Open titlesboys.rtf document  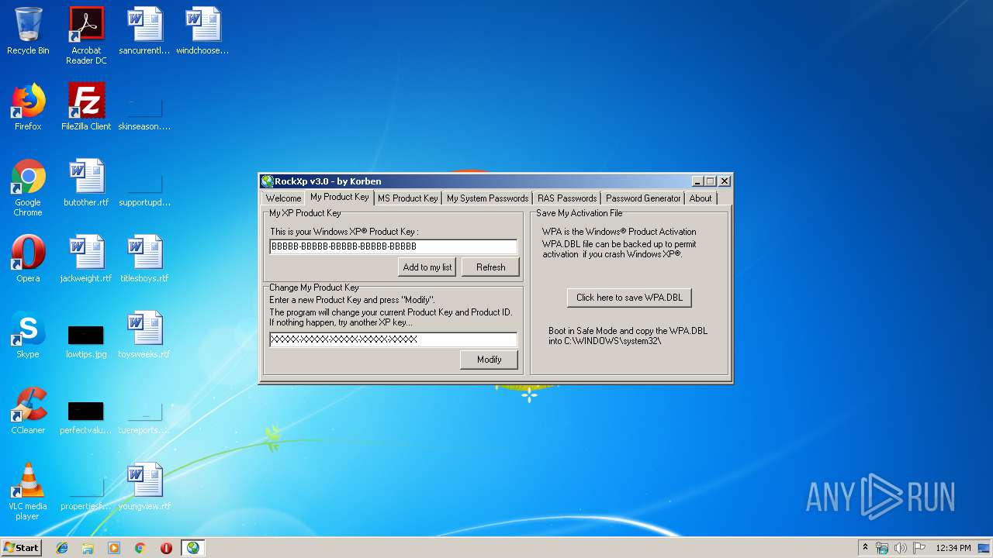click(x=144, y=259)
